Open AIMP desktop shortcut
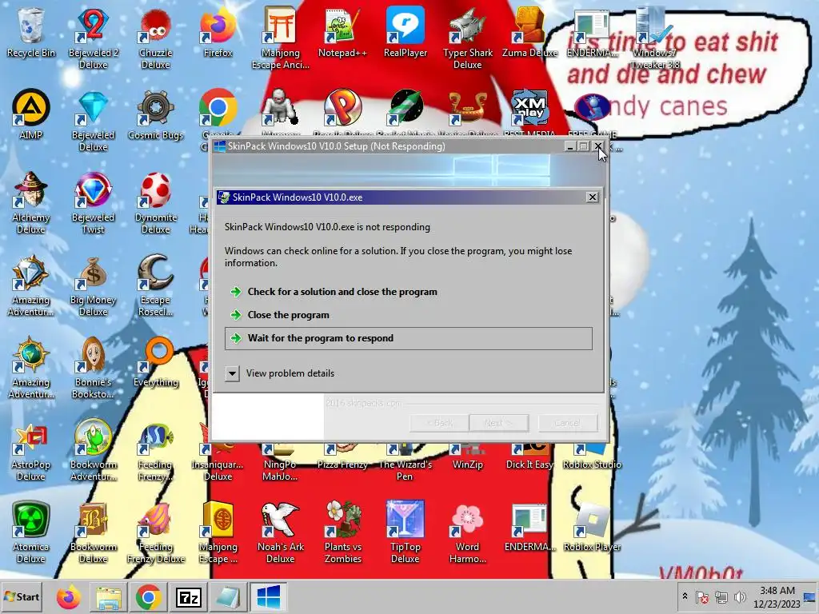Screen dimensions: 819x614 click(31, 115)
